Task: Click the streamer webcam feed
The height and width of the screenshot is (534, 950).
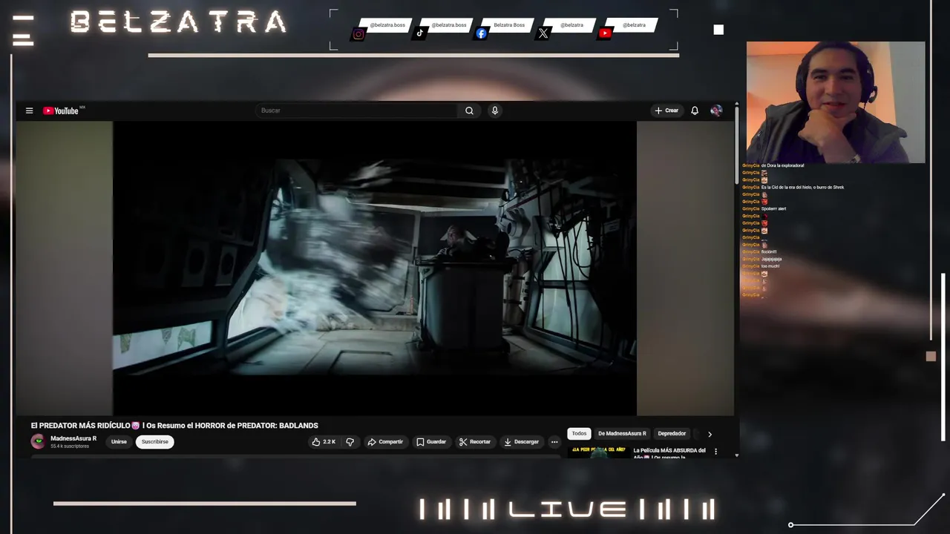Action: point(836,102)
